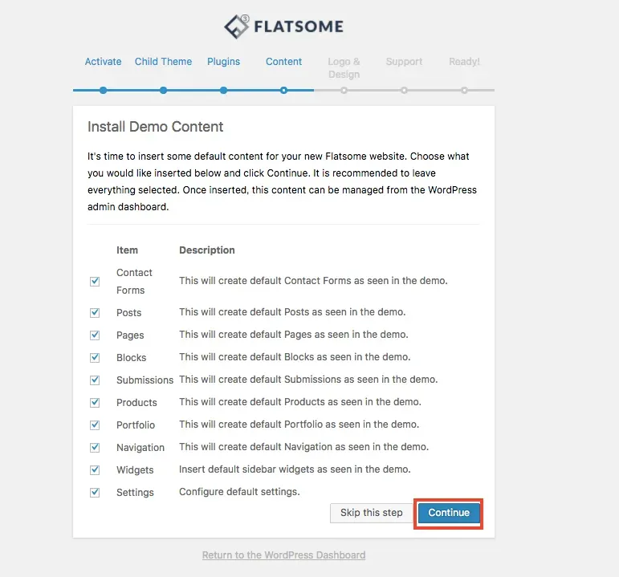Click the Products description text
Viewport: 619px width, 577px height.
tap(300, 402)
